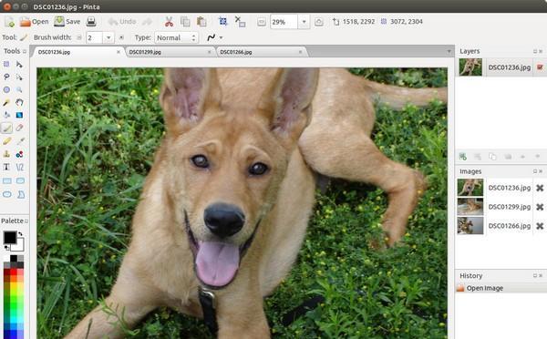Click the New image icon in the toolbar

(x=10, y=22)
